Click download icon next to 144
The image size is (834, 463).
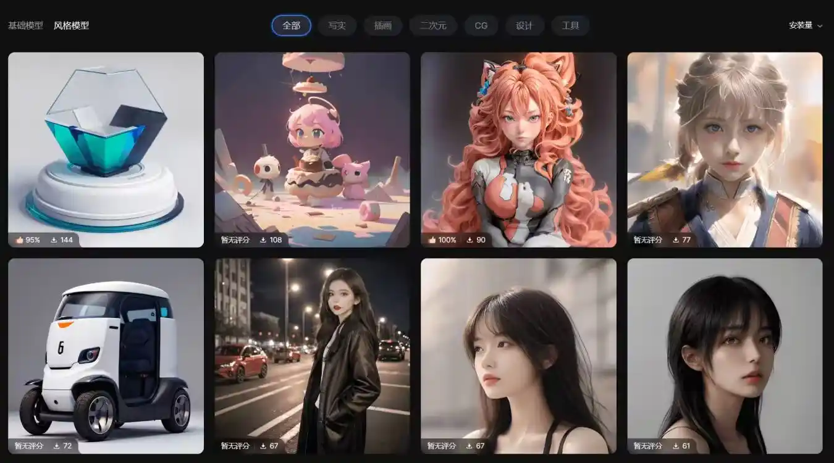coord(54,240)
